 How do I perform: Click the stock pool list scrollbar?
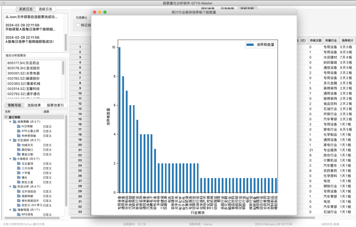[x=63, y=68]
